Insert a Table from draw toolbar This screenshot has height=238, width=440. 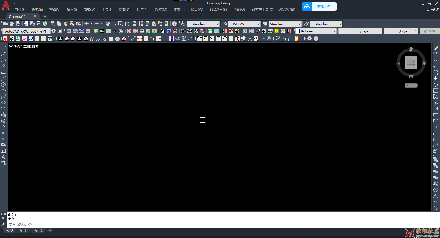pyautogui.click(x=3, y=151)
